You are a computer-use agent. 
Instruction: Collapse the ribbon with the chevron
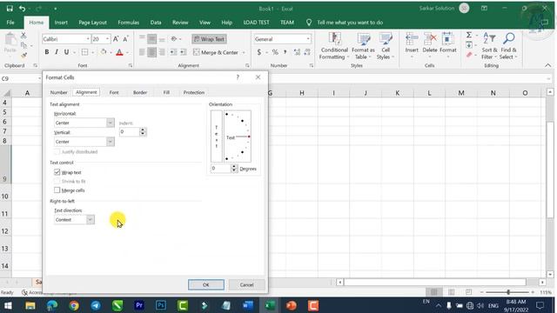[547, 66]
